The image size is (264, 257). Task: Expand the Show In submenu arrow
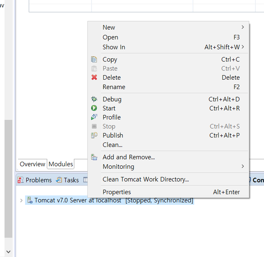coord(243,47)
